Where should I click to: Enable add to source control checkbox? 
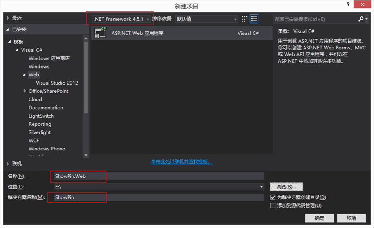tap(273, 206)
